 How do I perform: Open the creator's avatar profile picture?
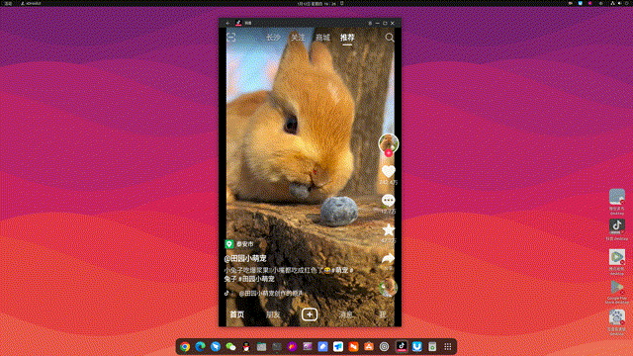[x=389, y=142]
